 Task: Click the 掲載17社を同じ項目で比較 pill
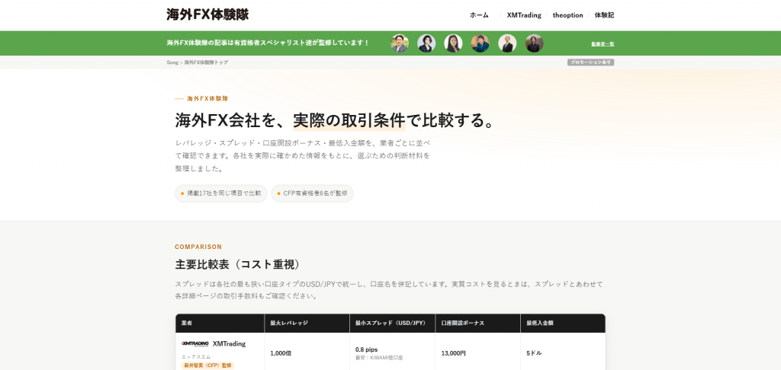[x=221, y=193]
